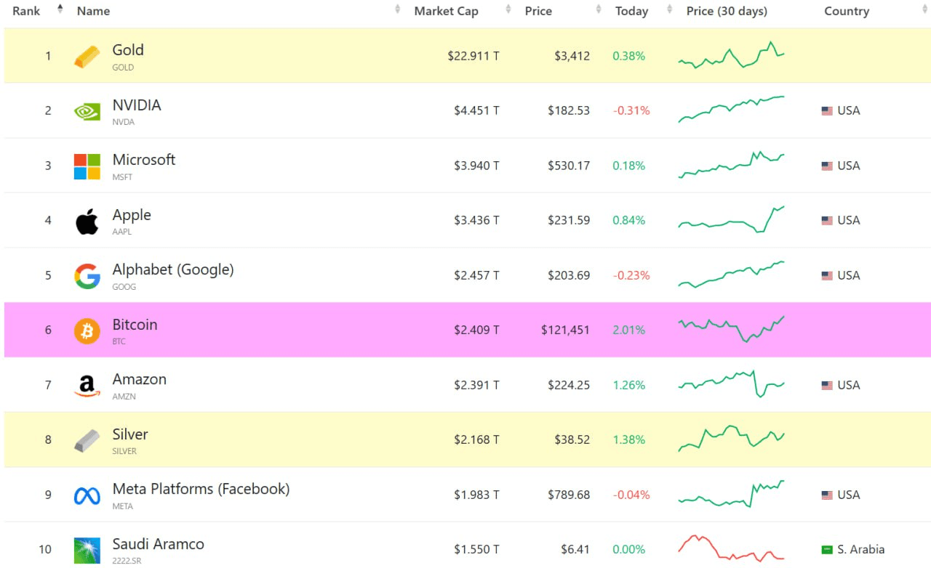Open the Silver asset link
931x568 pixels.
[130, 434]
